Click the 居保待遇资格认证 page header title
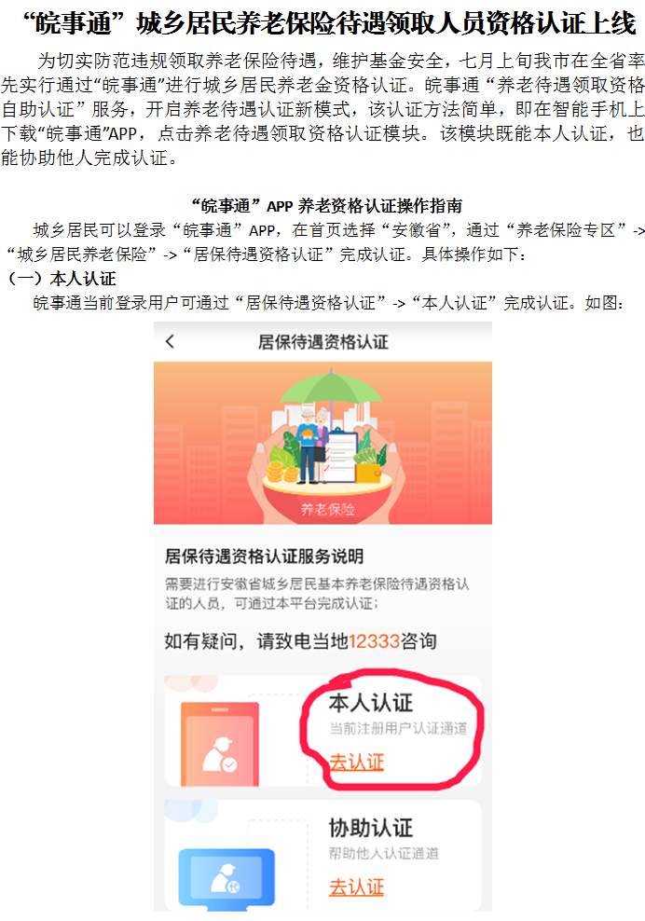645x921 pixels. pyautogui.click(x=323, y=342)
